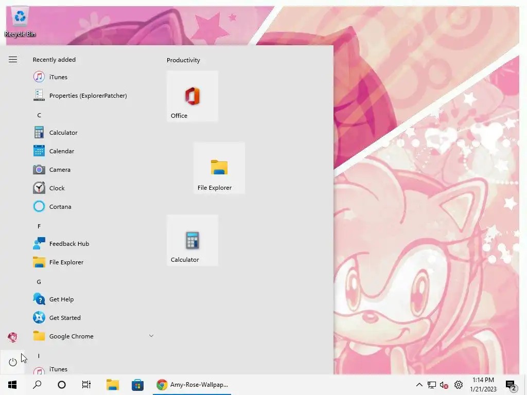Click the network status tray icon
The image size is (527, 395).
[432, 385]
